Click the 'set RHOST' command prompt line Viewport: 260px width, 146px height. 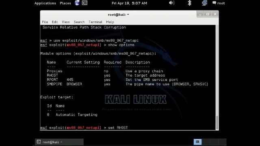coord(84,128)
